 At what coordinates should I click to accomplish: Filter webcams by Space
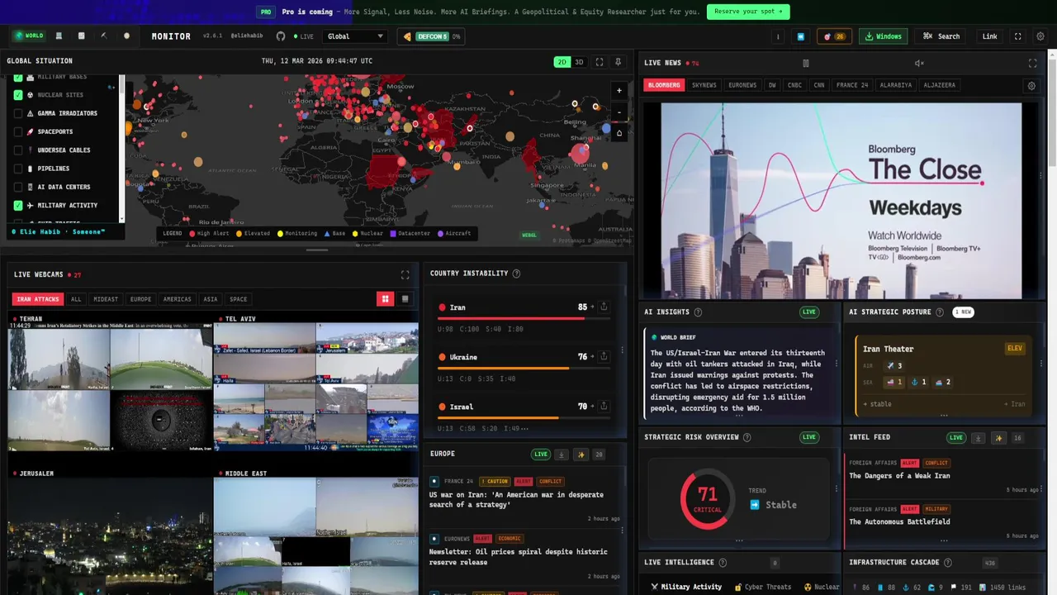238,299
